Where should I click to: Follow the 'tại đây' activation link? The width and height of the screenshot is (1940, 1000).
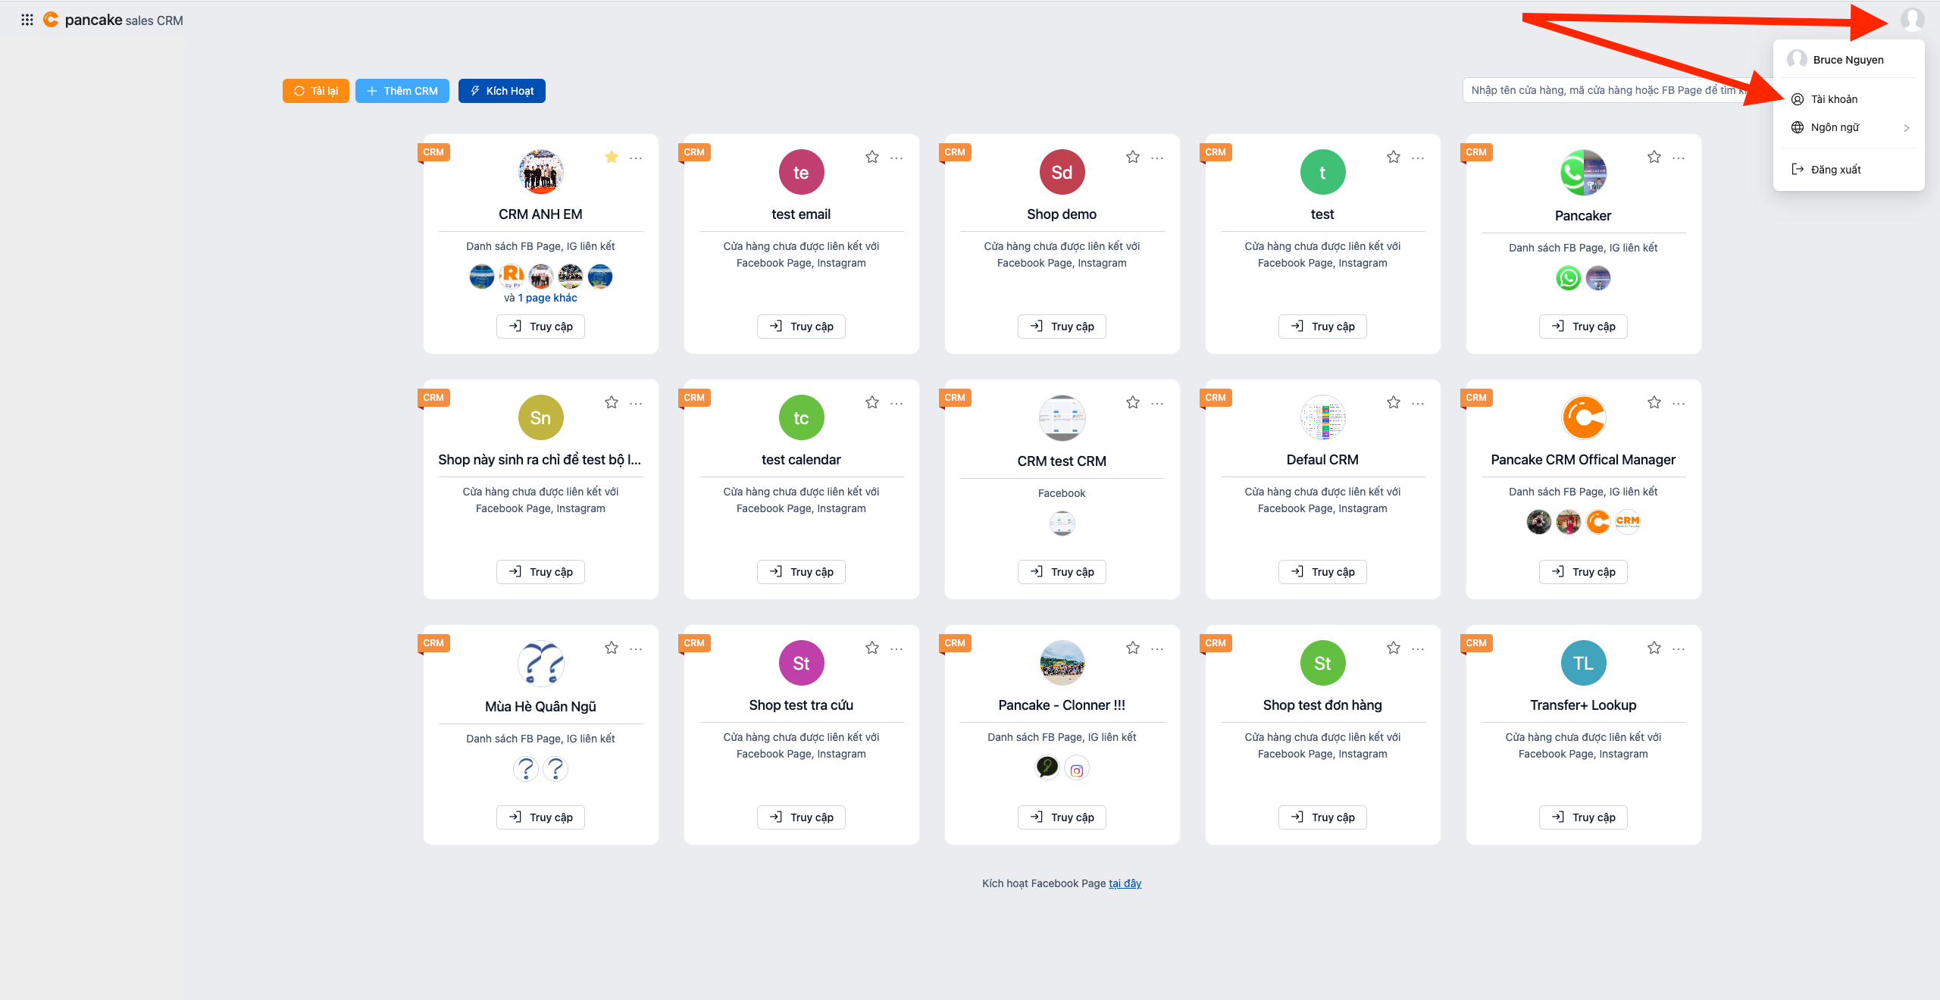click(1125, 883)
